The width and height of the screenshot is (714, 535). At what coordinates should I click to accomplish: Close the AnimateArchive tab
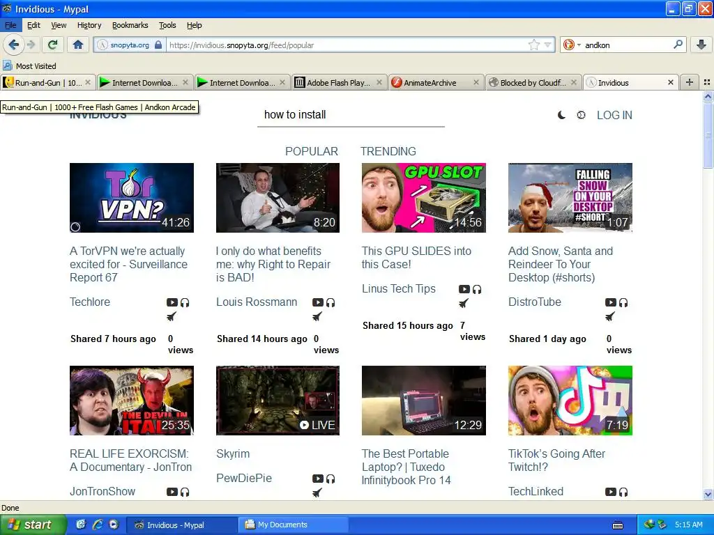point(476,82)
